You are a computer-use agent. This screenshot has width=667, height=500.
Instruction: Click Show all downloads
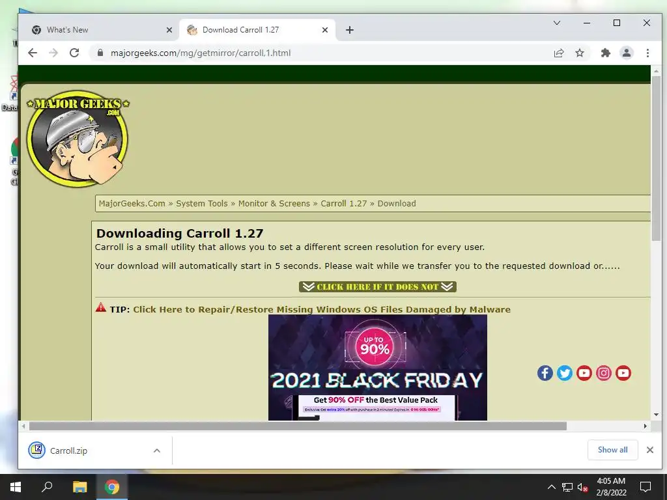pos(612,450)
